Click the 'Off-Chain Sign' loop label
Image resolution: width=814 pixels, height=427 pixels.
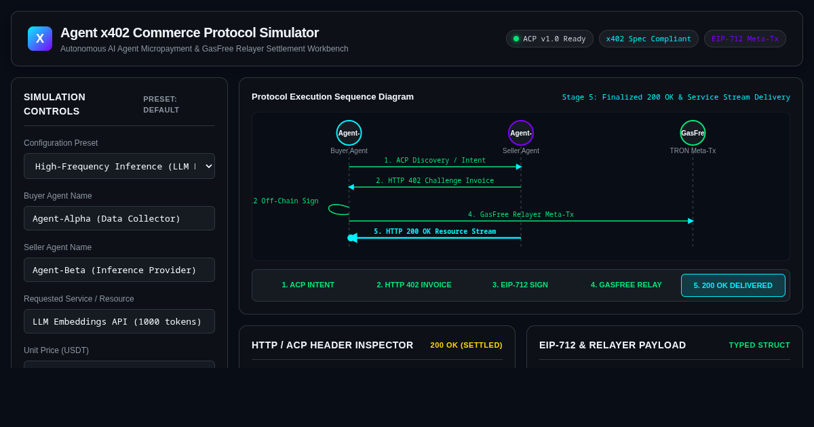pos(286,201)
